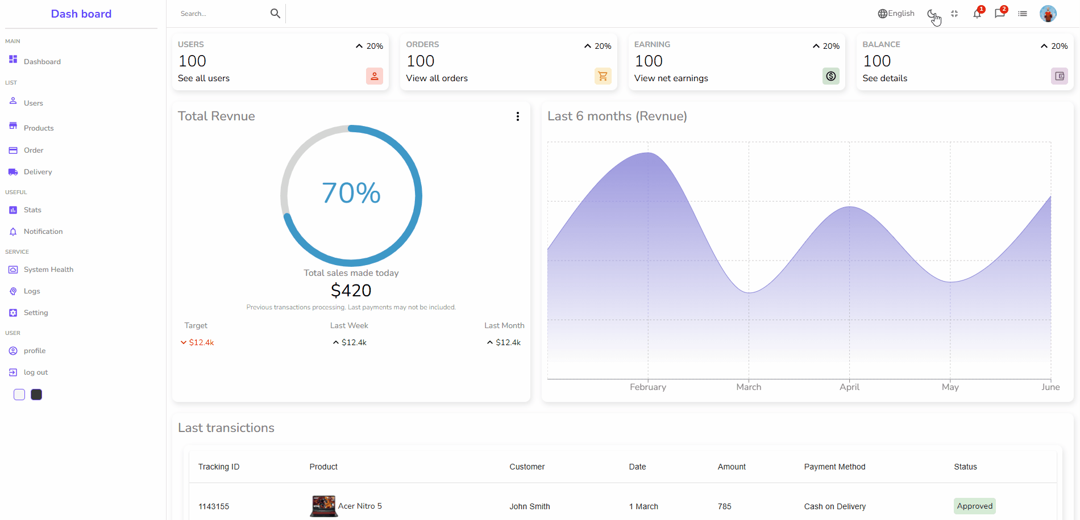Click the Target $12.4k down arrow
Screen dimensions: 1080x520
(184, 342)
